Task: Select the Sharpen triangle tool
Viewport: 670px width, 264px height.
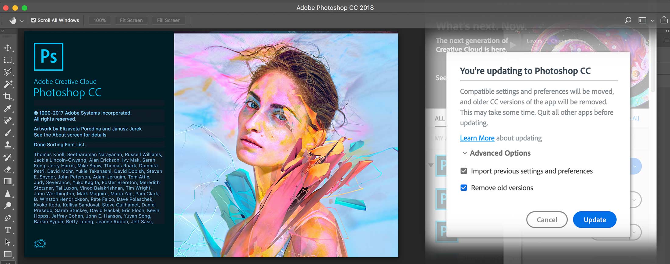Action: [x=8, y=194]
